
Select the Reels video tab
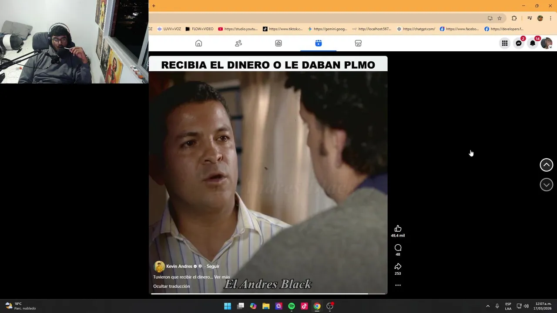(319, 43)
